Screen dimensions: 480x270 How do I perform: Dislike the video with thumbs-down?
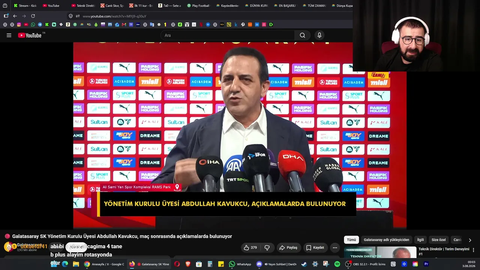[x=267, y=247]
